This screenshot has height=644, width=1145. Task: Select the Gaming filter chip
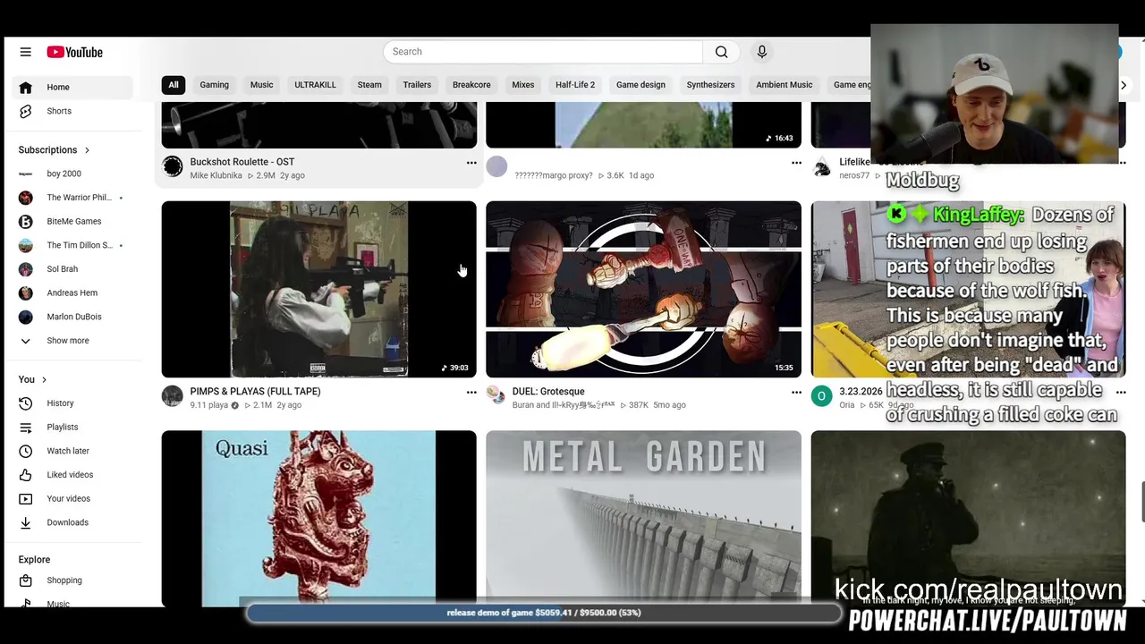coord(214,85)
